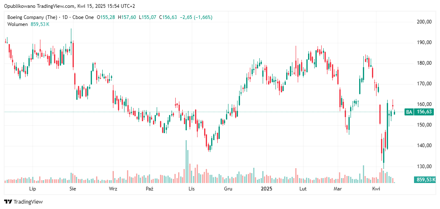Click the 180,00 price axis label
Image resolution: width=440 pixels, height=209 pixels.
[424, 63]
